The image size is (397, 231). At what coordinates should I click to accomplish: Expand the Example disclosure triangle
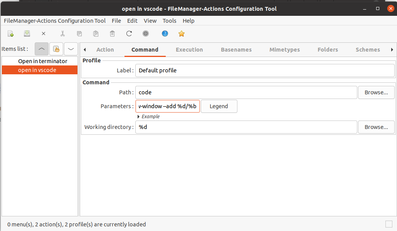coord(138,117)
